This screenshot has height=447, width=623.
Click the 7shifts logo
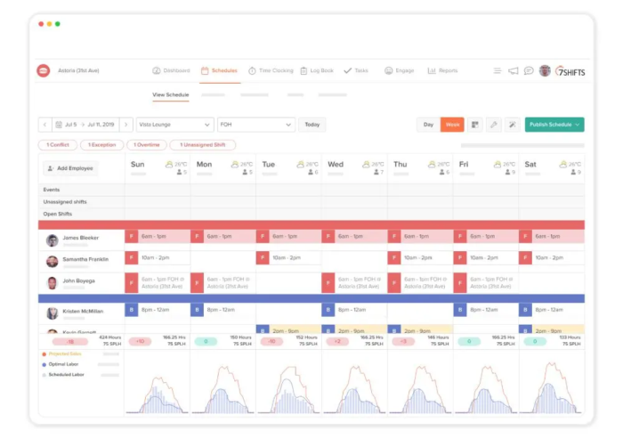[x=570, y=71]
